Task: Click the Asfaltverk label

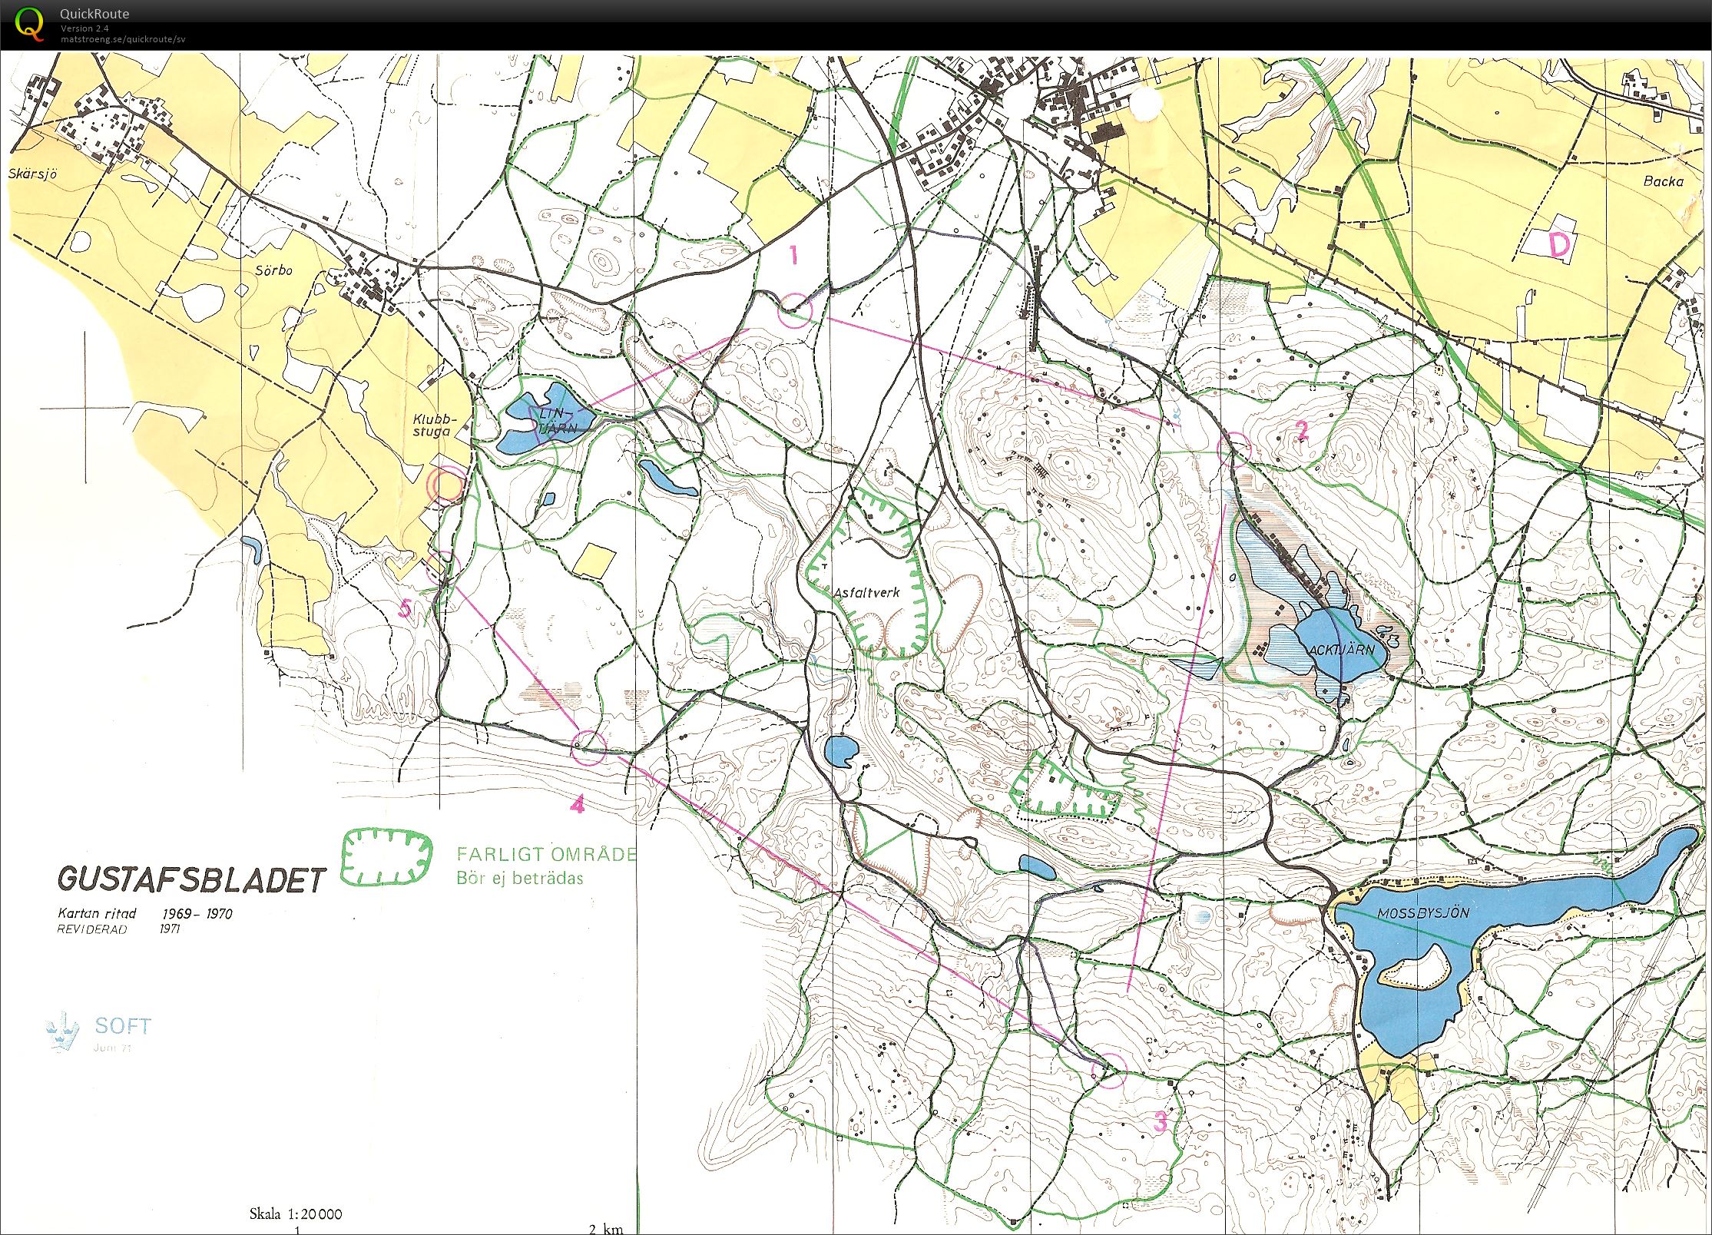Action: pyautogui.click(x=866, y=592)
